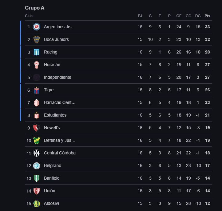Click the Club column header

[x=29, y=16]
